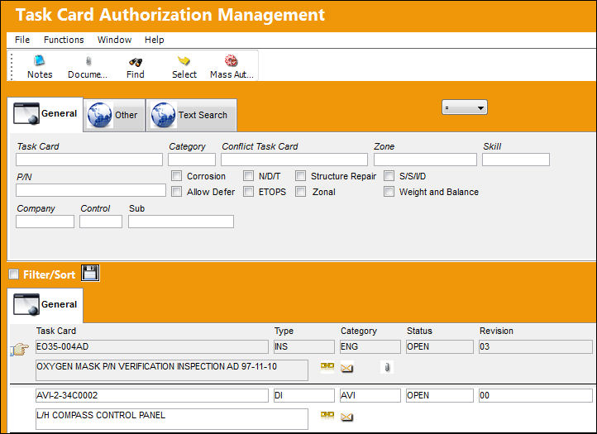This screenshot has height=434, width=597.
Task: Click the yellow audit icon in OXYGEN MASK row
Action: tap(327, 366)
